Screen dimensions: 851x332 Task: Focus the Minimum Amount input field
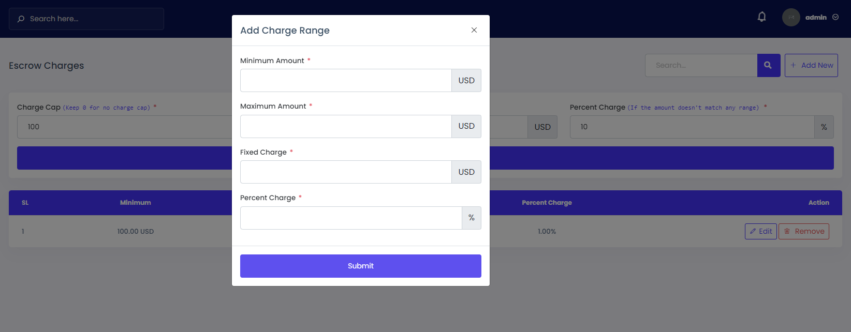[x=346, y=81]
